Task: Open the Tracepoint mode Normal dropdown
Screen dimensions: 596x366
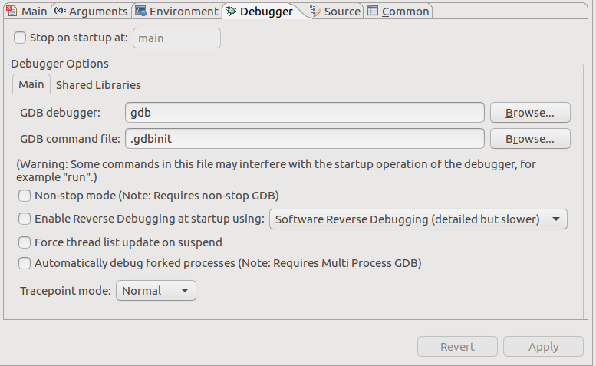Action: [156, 291]
